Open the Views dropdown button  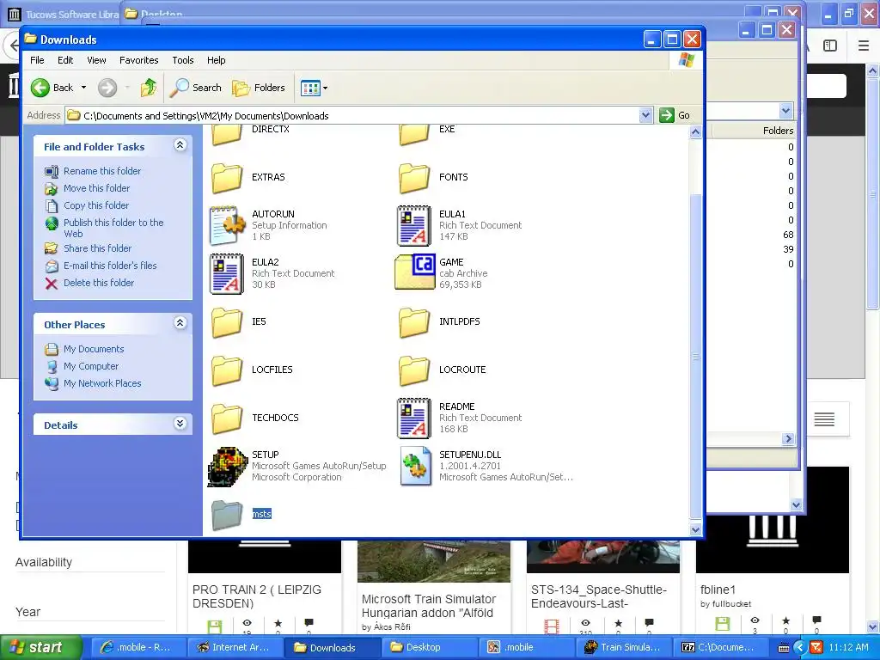315,88
